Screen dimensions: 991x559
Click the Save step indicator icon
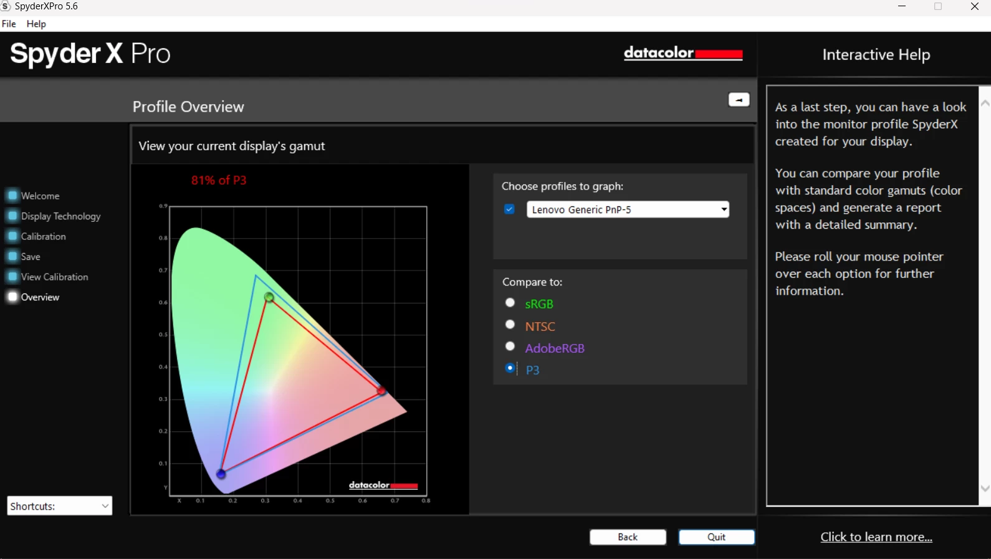[12, 256]
